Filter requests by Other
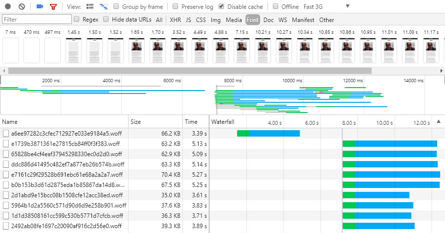 point(327,20)
